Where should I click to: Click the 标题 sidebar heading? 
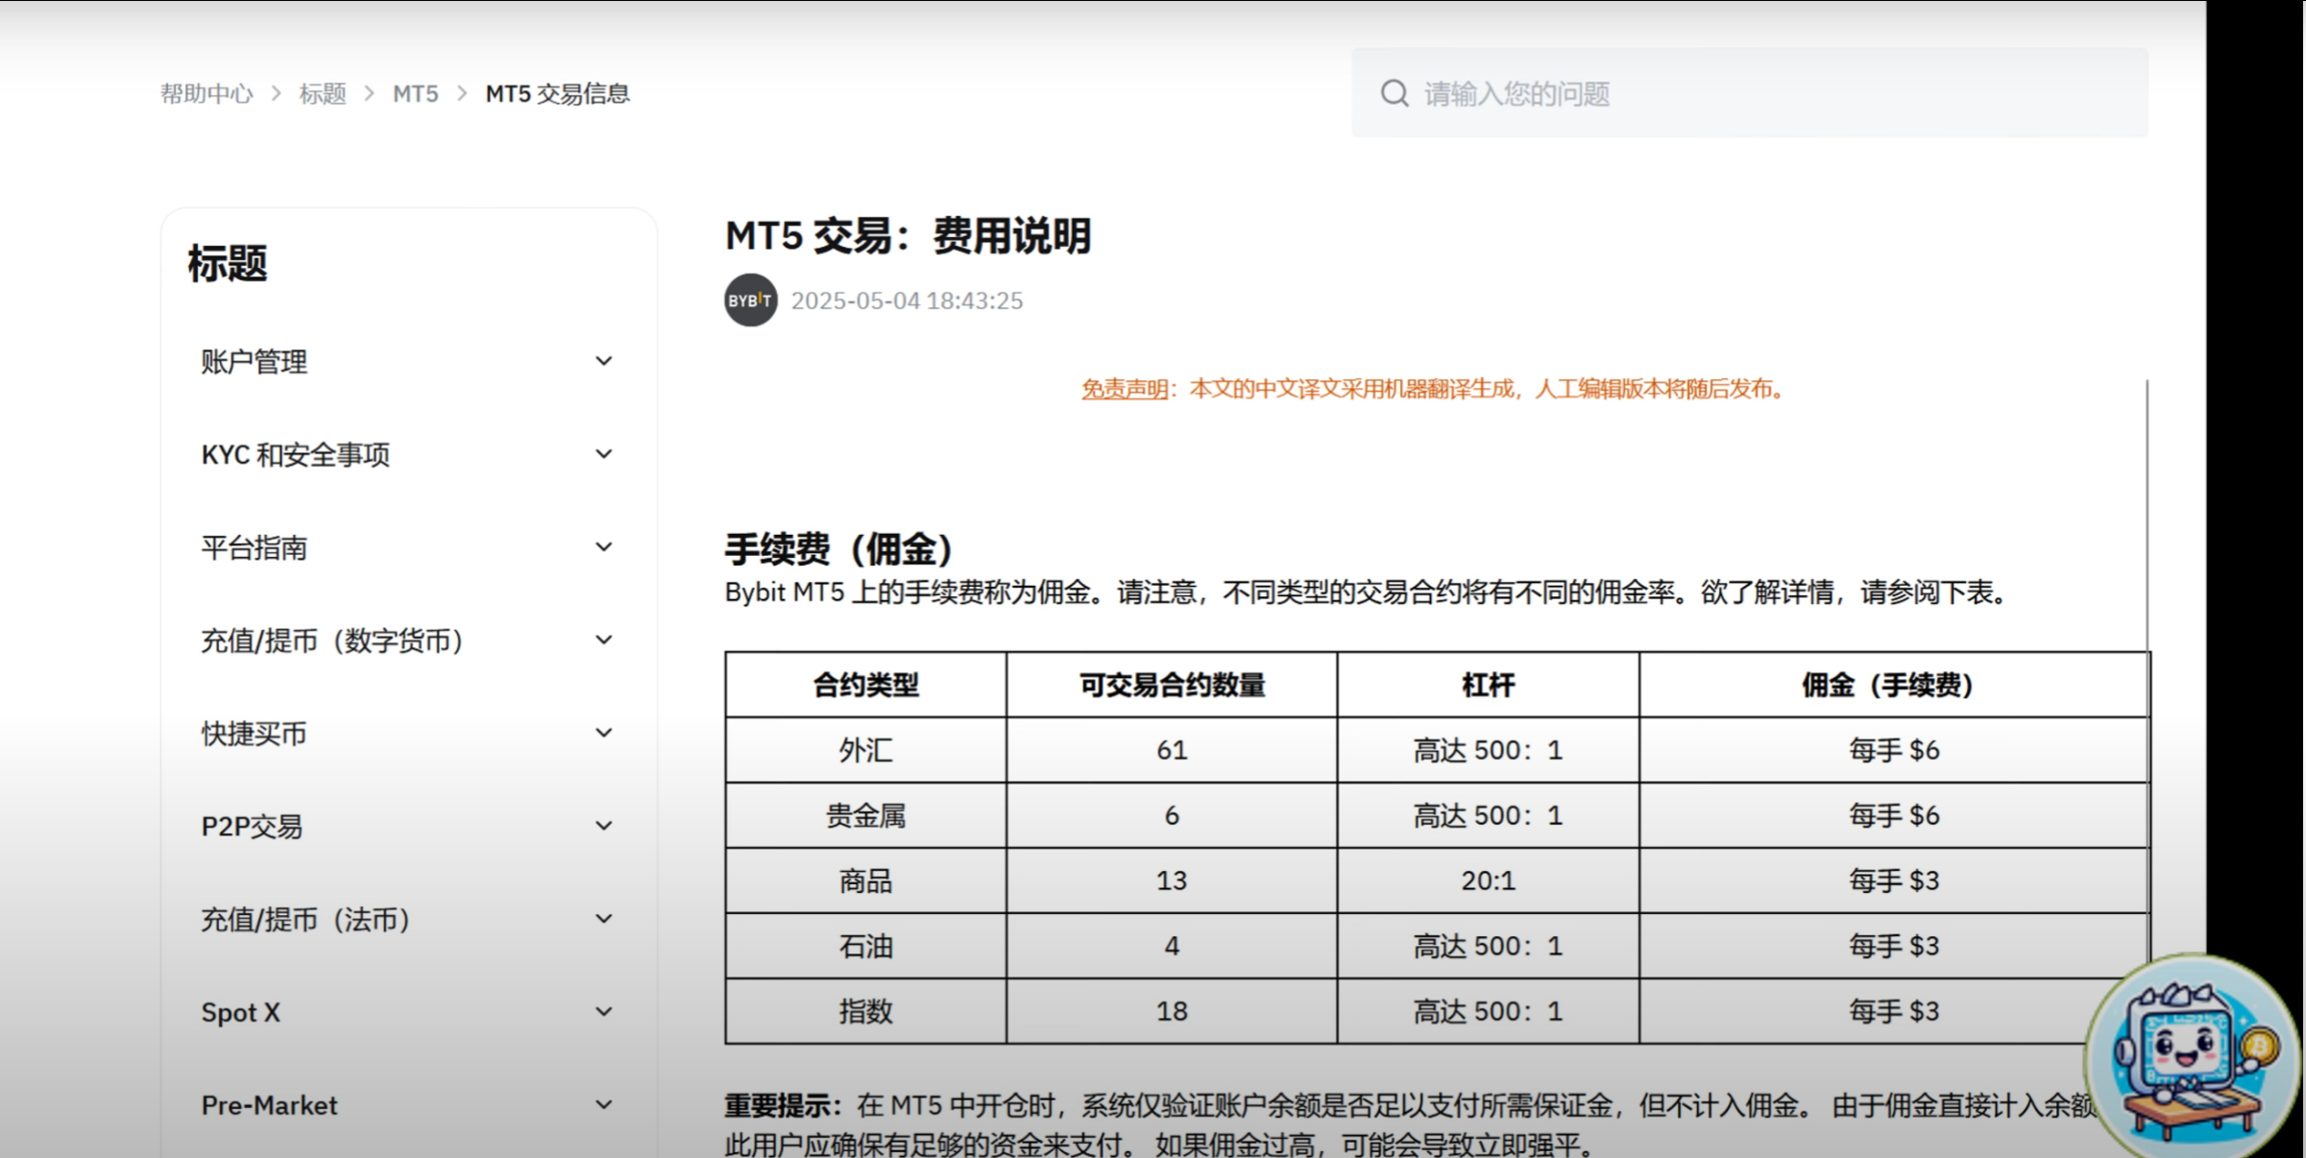coord(227,263)
